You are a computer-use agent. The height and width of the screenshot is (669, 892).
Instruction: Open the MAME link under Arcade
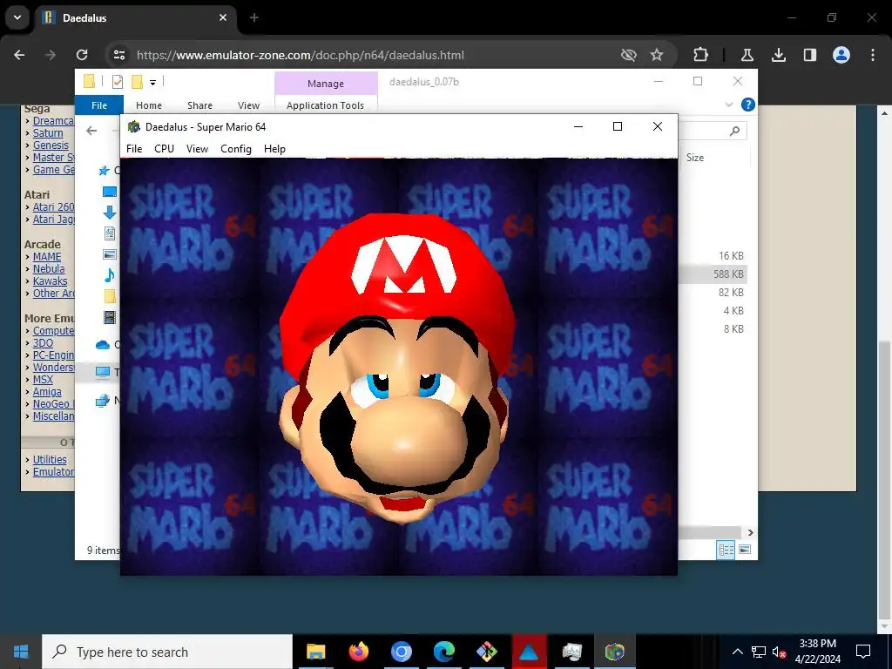tap(47, 257)
